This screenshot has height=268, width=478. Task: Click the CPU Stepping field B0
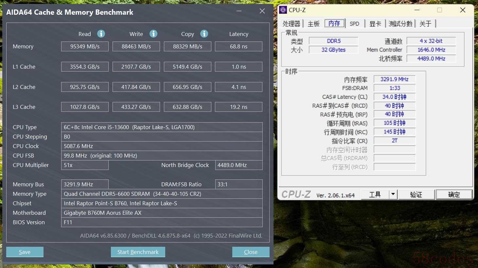162,137
